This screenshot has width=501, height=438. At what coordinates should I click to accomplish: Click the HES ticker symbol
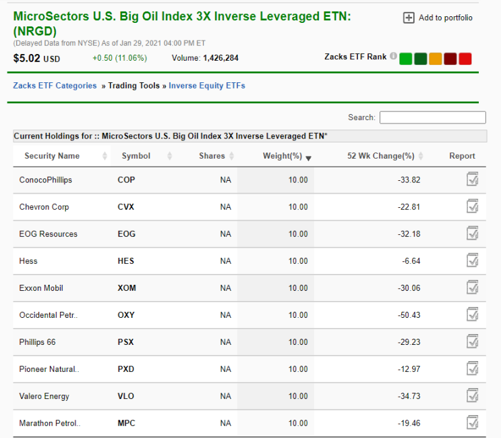[x=126, y=261]
